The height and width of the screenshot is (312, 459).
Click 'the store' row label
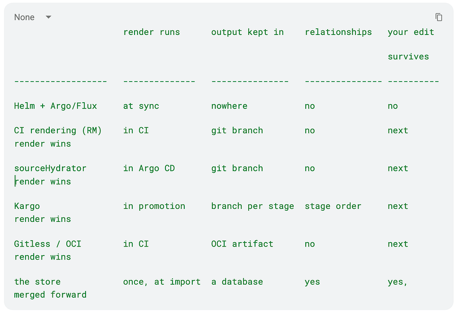tap(37, 282)
